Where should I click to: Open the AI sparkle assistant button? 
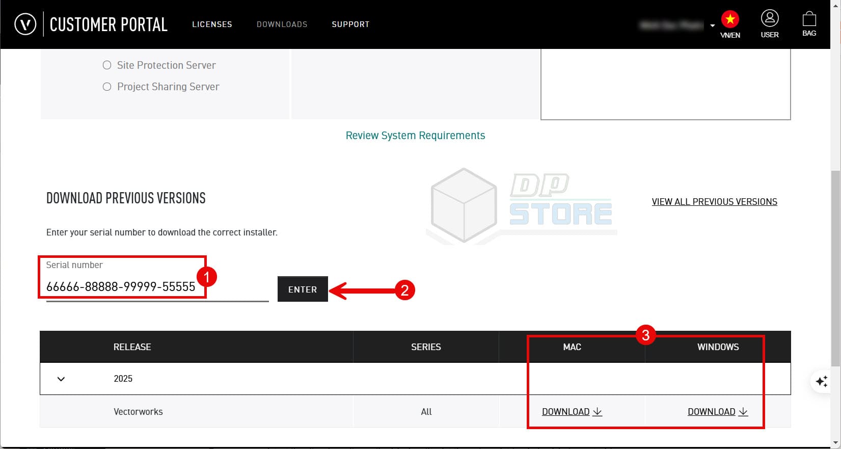click(821, 381)
